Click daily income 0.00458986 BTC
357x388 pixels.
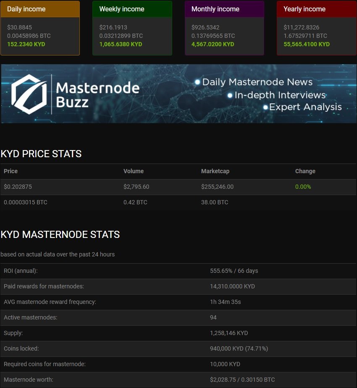[29, 36]
